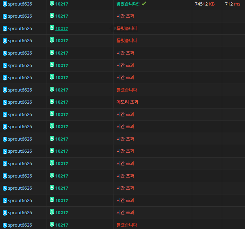This screenshot has height=229, width=245.
Task: Click 시간 초과 directly below the 맞았습니다!! row
Action: click(x=125, y=16)
